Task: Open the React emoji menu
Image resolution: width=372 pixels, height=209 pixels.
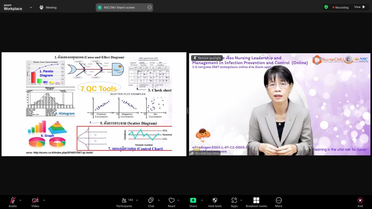Action: [x=171, y=202]
